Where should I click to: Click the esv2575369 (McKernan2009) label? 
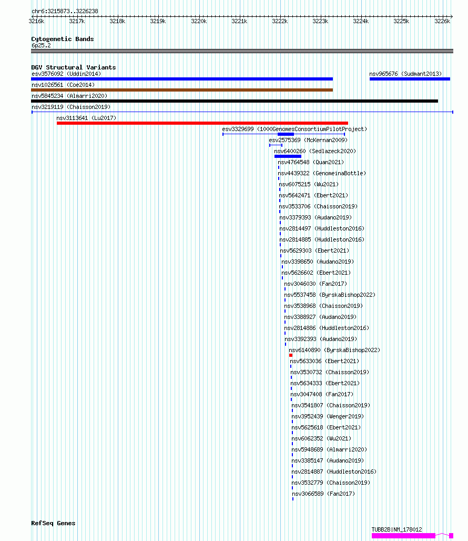309,140
